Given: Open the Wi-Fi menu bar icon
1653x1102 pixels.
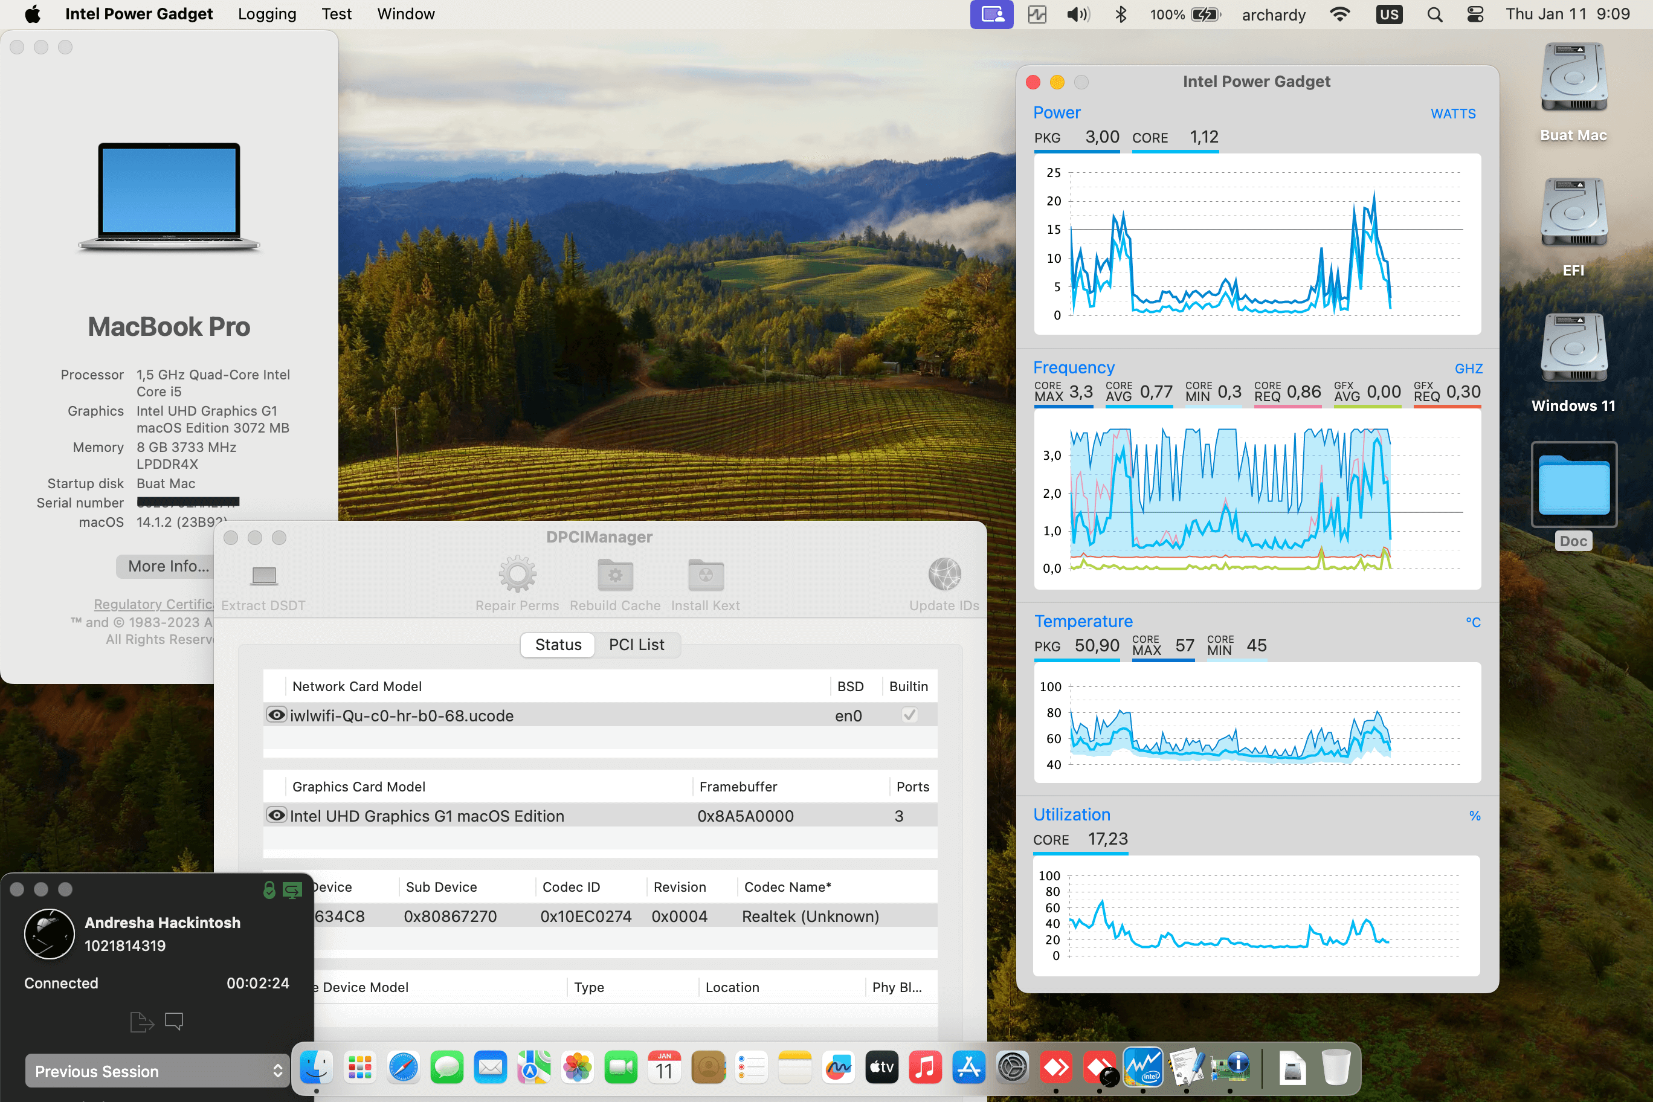Looking at the screenshot, I should [1340, 14].
